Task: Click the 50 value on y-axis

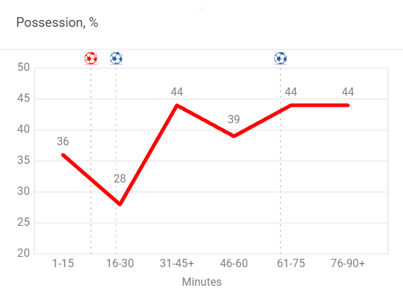Action: 23,67
